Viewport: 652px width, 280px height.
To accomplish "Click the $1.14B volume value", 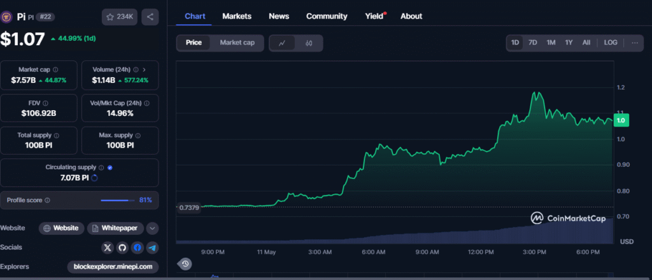I will coord(103,80).
